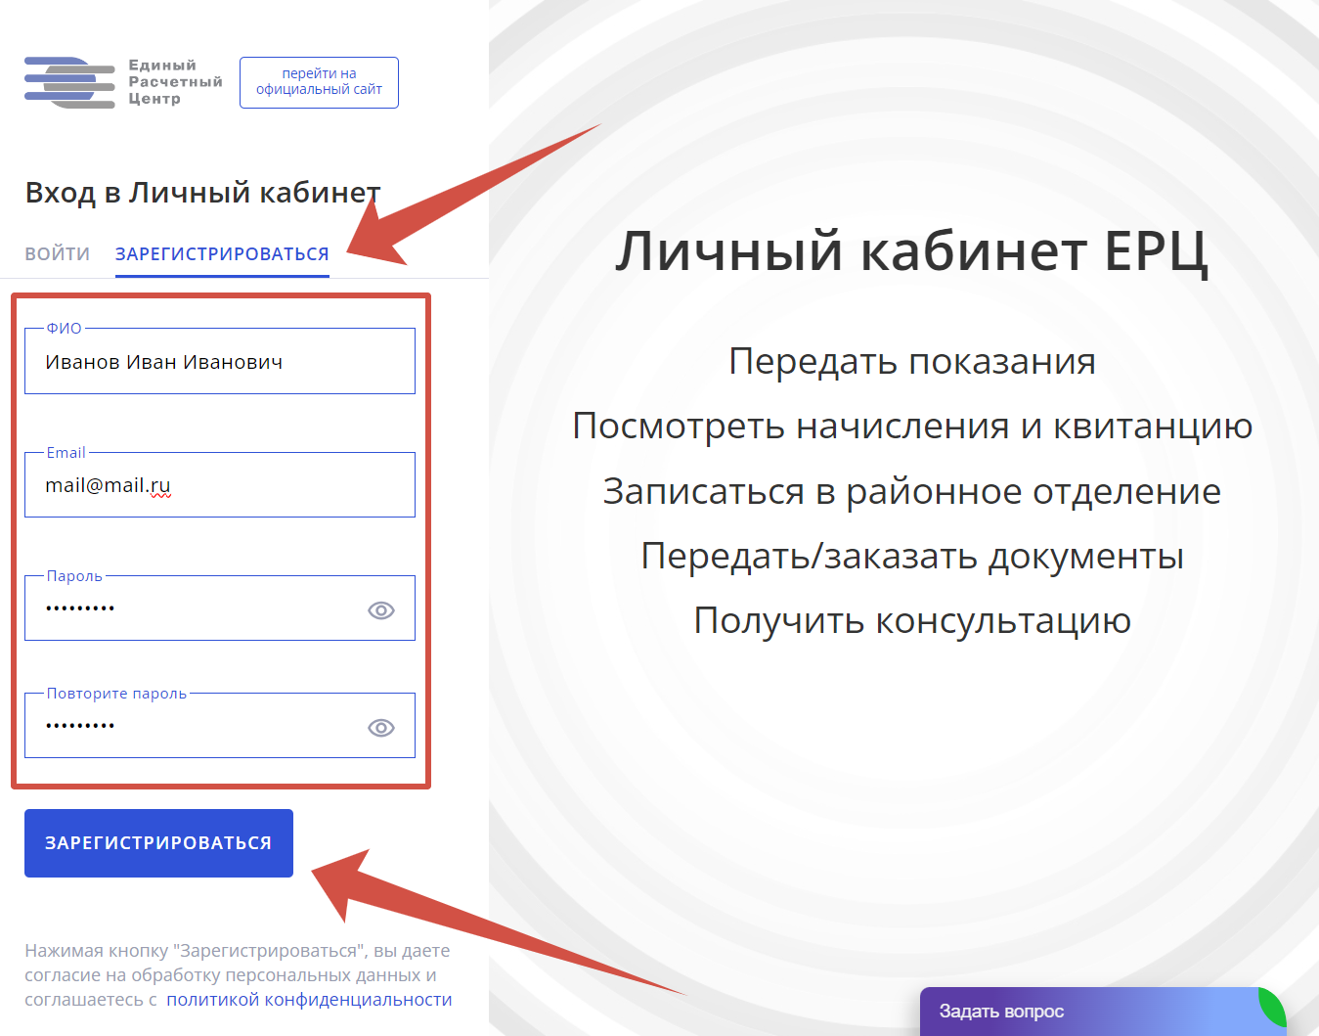Click the ЕРЦ striped logo icon
Image resolution: width=1319 pixels, height=1036 pixels.
69,82
